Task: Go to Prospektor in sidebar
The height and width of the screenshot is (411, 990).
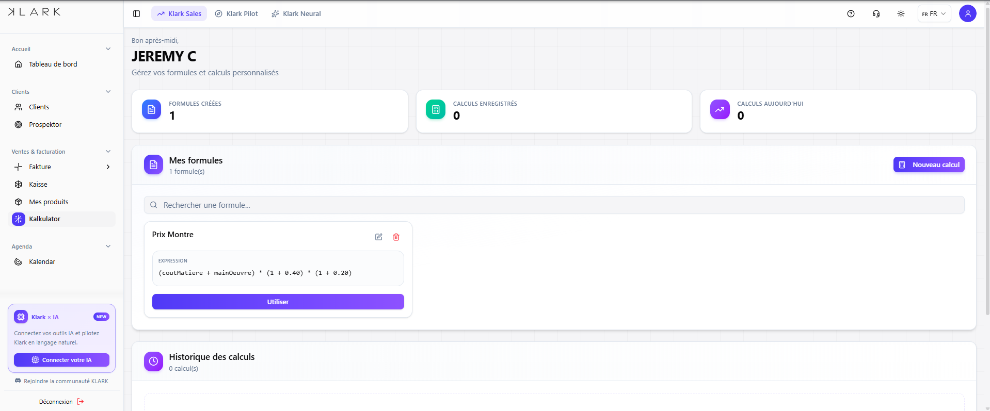Action: click(62, 125)
